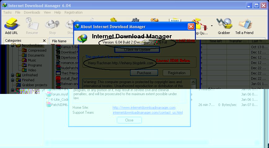Screen dimensions: 269x148
Task: Click the Jan 07 date cell
Action: [x=249, y=105]
